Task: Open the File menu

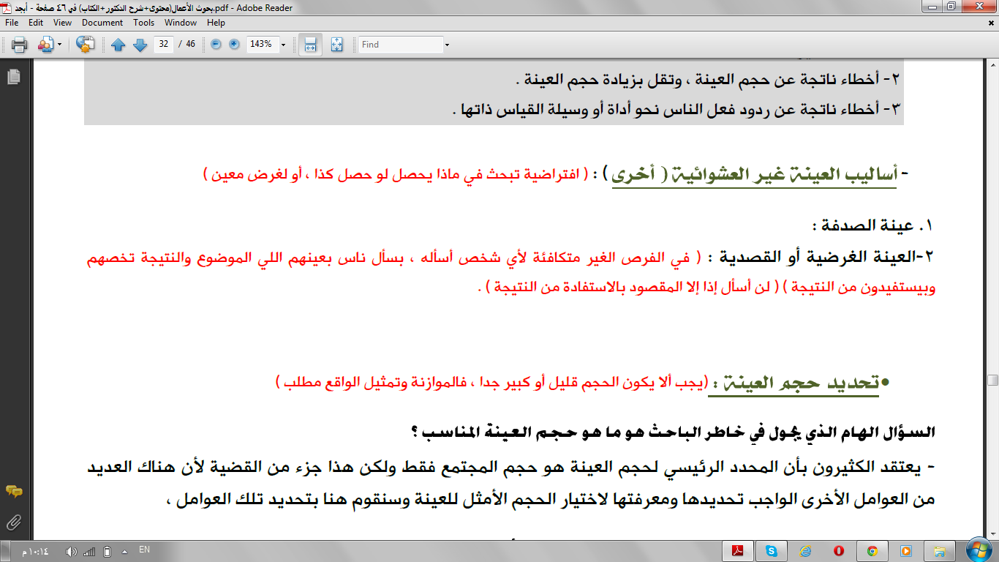Action: [12, 23]
